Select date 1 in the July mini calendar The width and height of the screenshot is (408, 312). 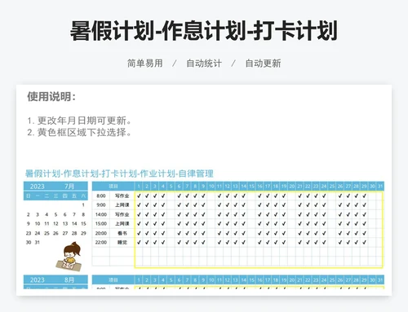(83, 205)
